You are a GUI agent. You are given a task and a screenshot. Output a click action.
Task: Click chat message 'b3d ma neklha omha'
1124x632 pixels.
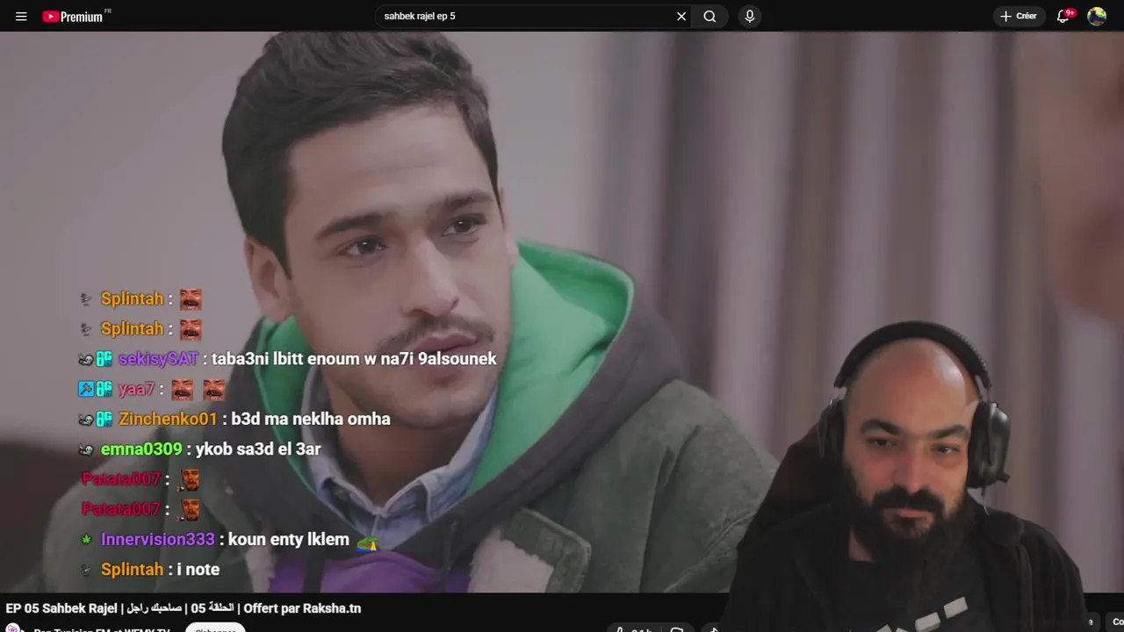(x=311, y=419)
